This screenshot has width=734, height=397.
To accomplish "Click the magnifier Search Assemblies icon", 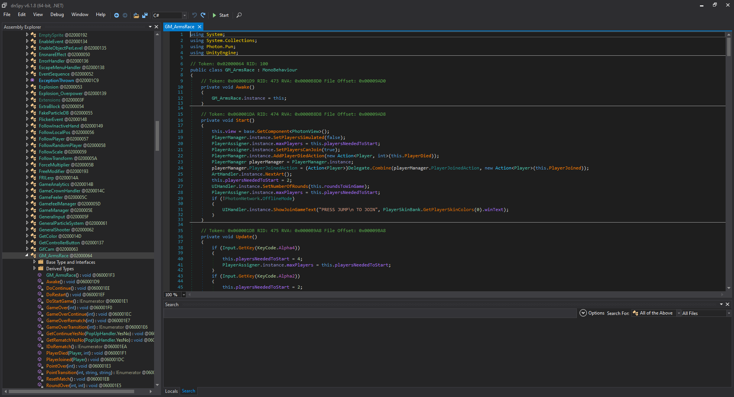I will pos(239,15).
